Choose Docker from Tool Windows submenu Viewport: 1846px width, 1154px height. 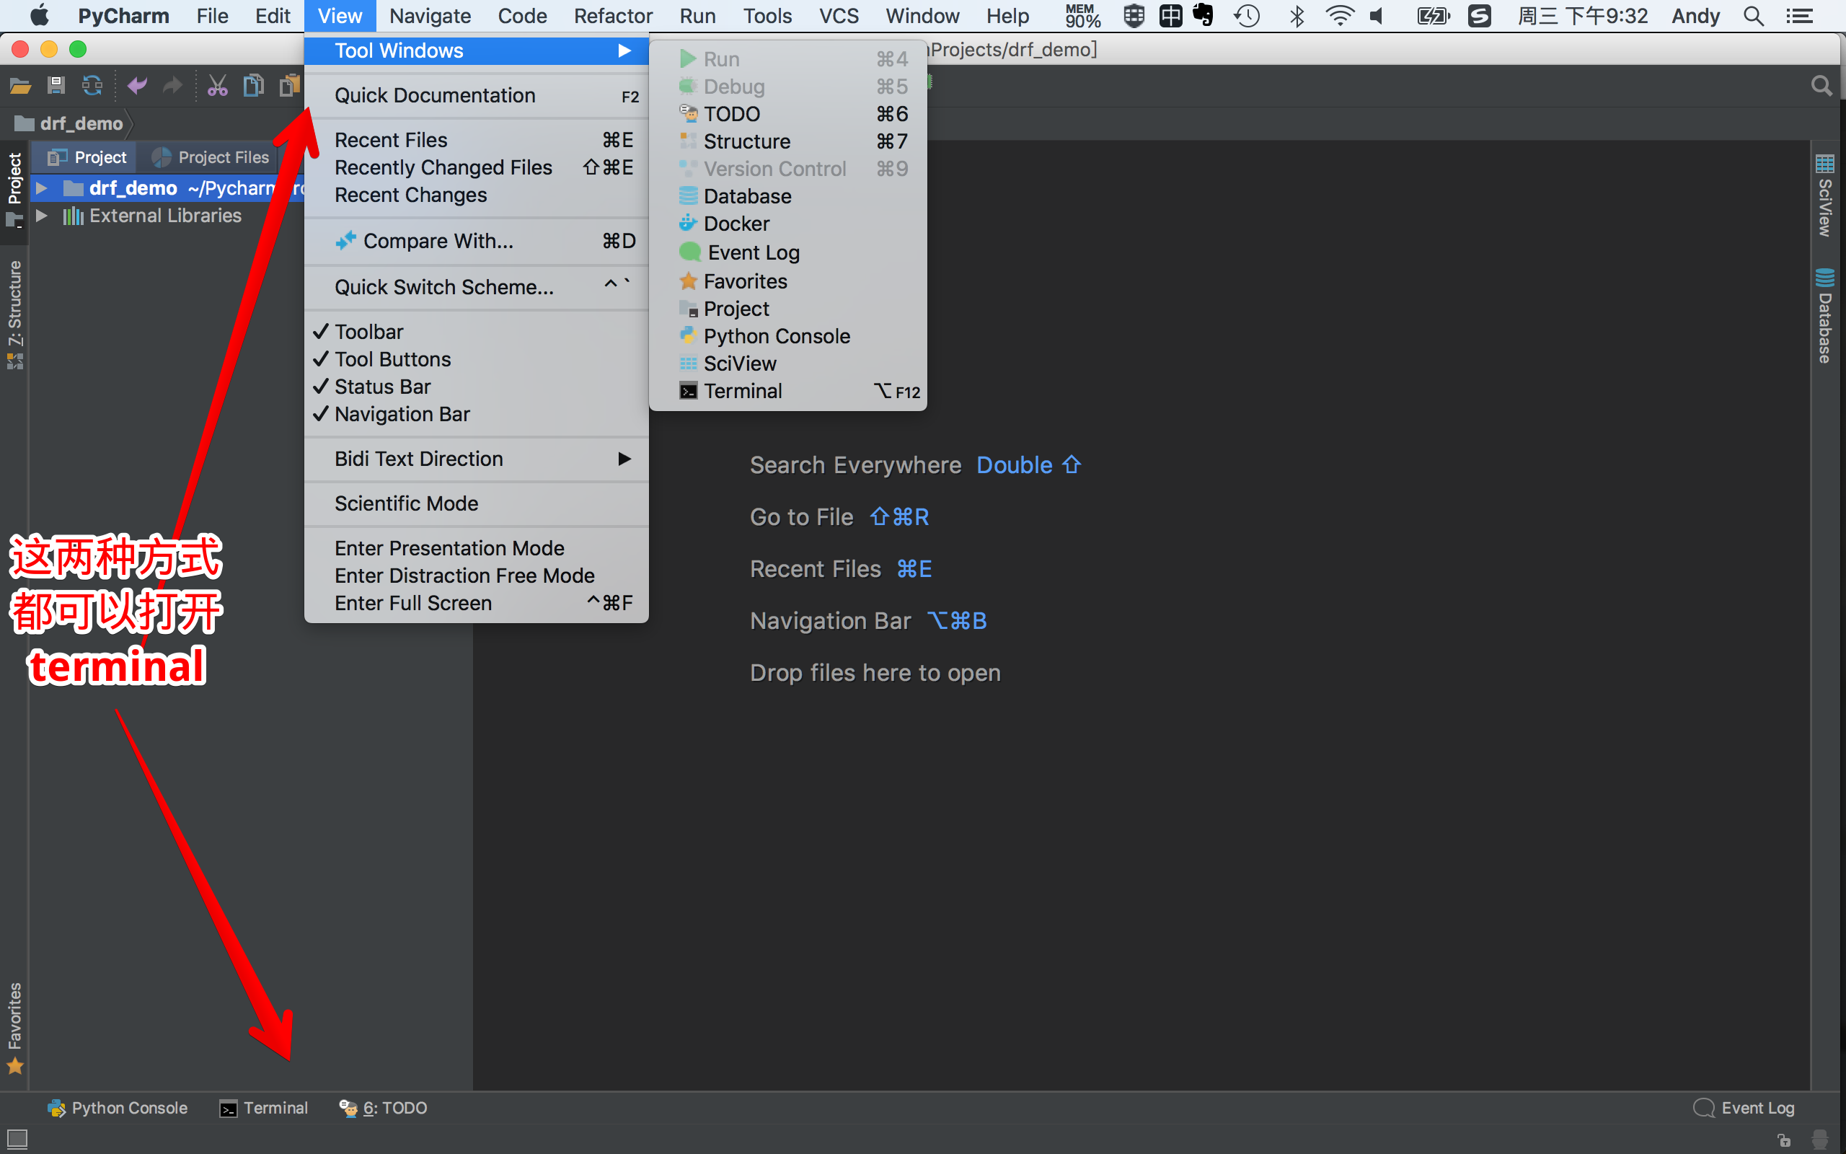(736, 224)
